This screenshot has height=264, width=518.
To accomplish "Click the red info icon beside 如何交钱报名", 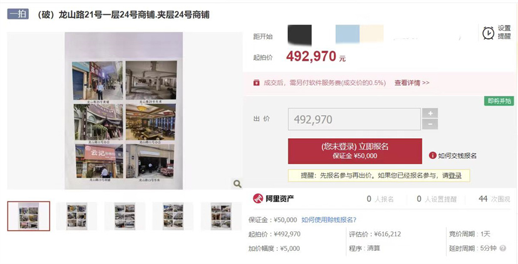I will (x=432, y=155).
